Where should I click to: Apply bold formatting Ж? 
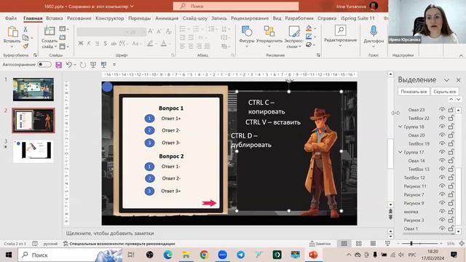tap(81, 44)
